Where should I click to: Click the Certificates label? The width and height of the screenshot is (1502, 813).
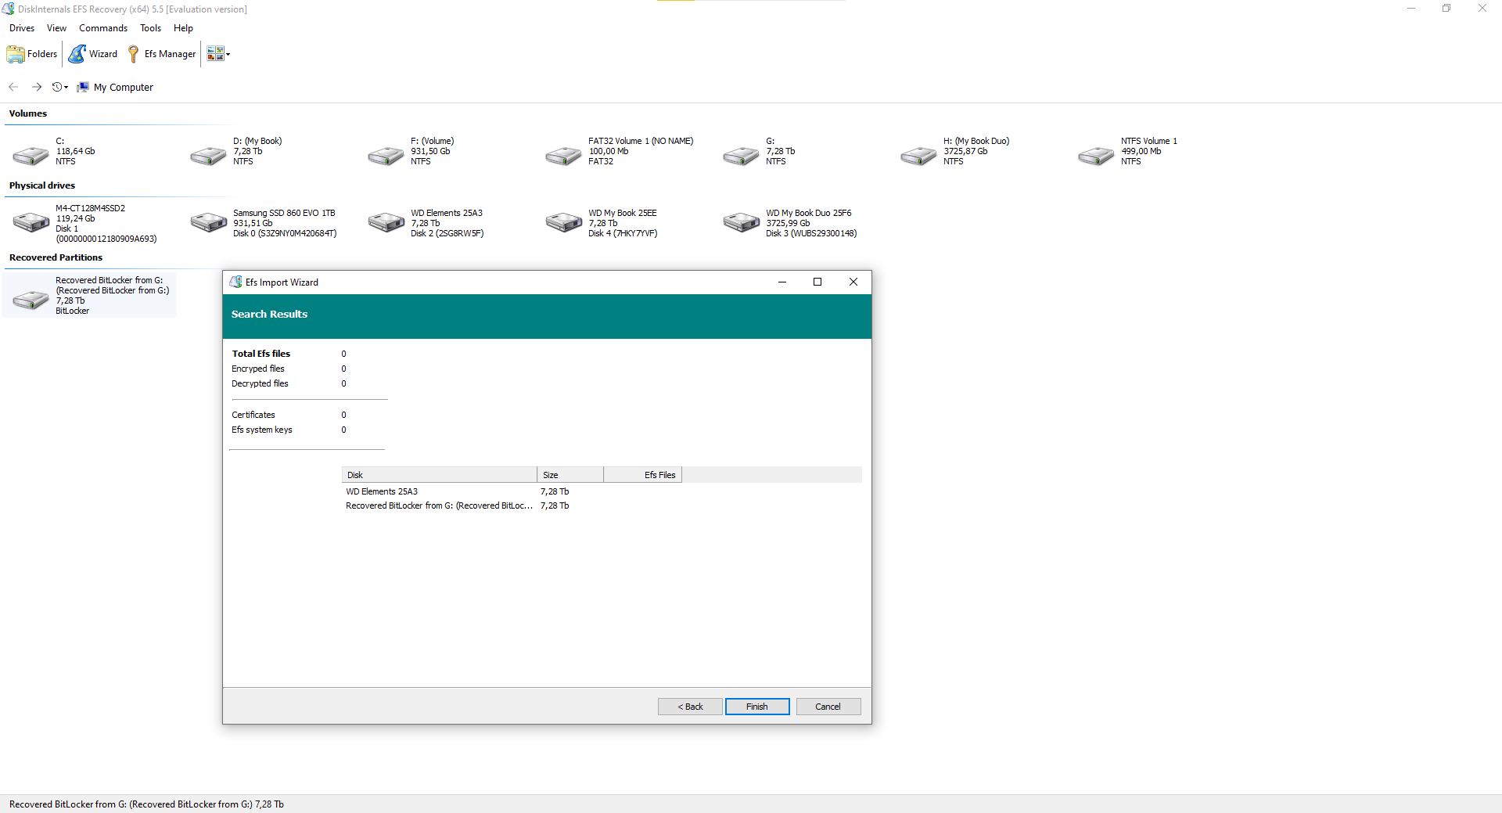[x=253, y=415]
